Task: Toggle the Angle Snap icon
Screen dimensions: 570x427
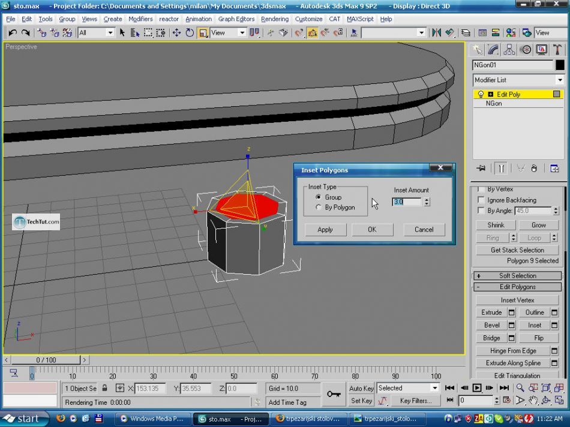Action: [x=312, y=33]
